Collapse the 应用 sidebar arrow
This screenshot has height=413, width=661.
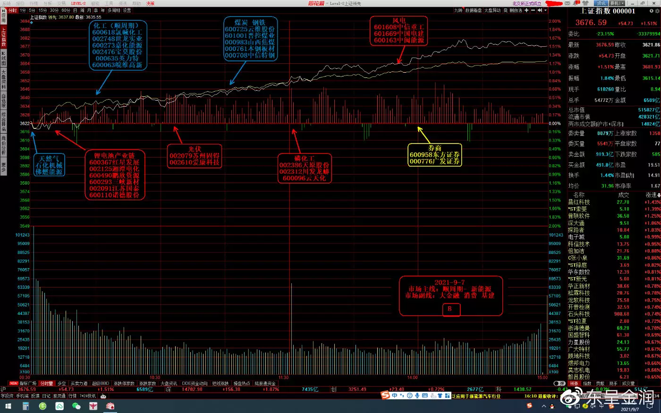[x=3, y=10]
